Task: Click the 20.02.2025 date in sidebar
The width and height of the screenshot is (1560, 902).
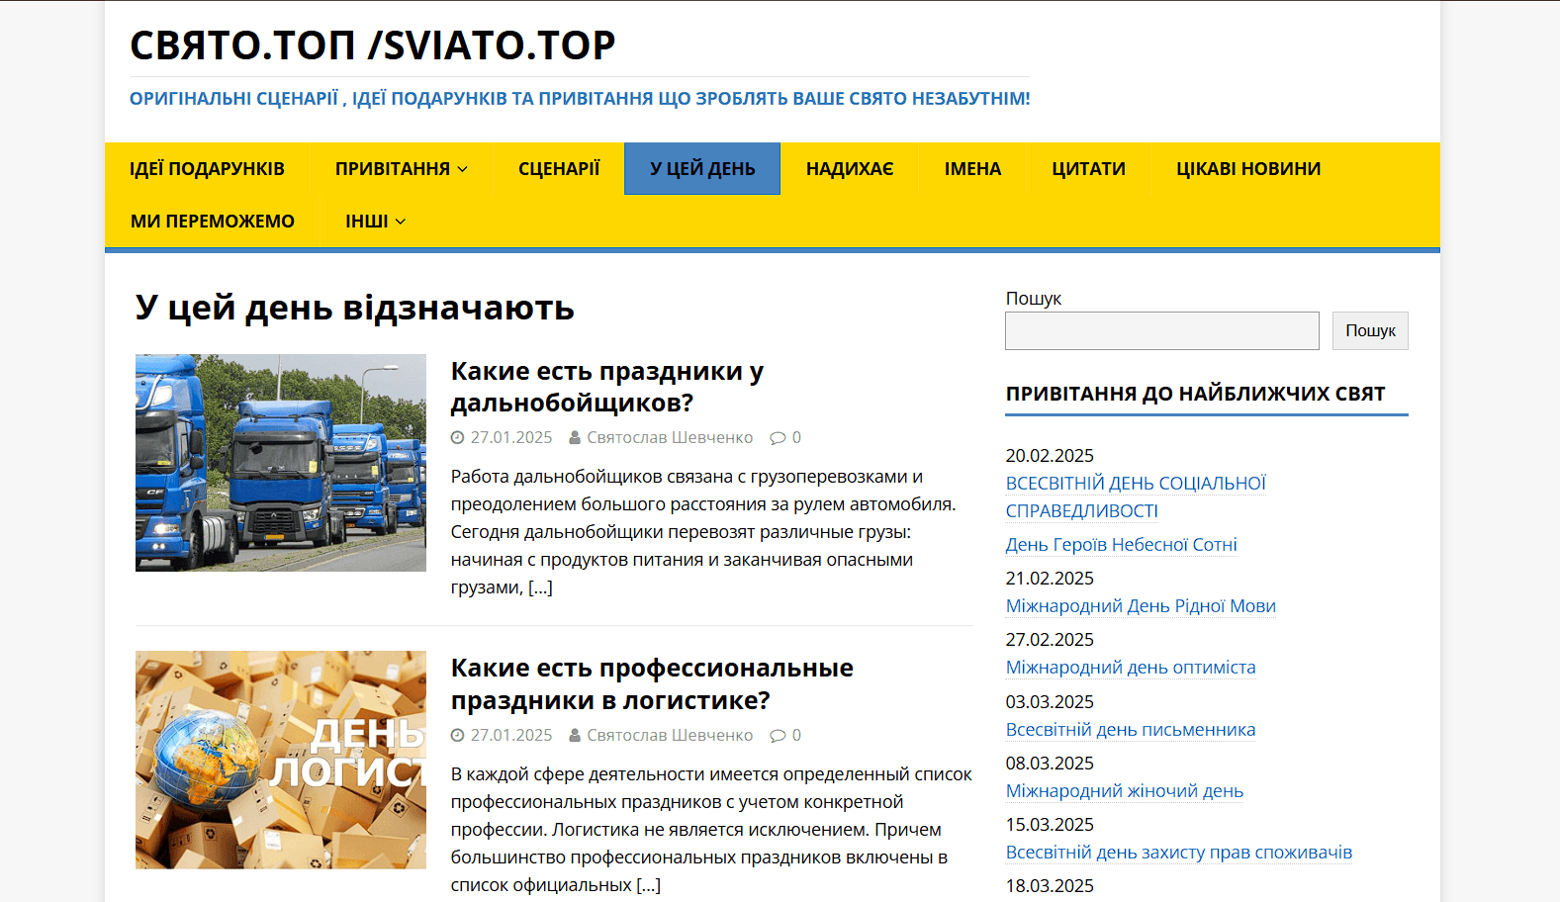Action: click(1050, 456)
